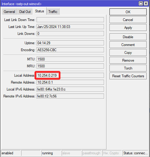This screenshot has height=157, width=150.
Task: Select the Traffic tab
Action: tap(53, 12)
